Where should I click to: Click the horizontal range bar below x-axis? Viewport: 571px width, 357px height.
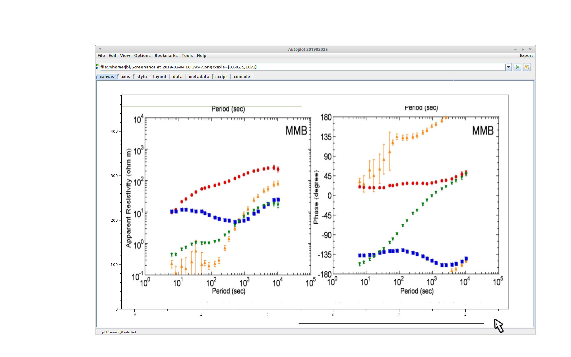click(x=391, y=323)
